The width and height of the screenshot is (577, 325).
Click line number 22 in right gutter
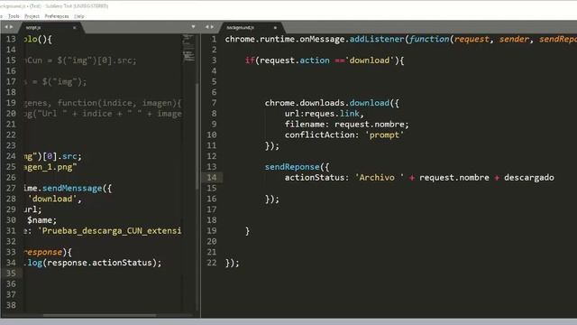(212, 263)
